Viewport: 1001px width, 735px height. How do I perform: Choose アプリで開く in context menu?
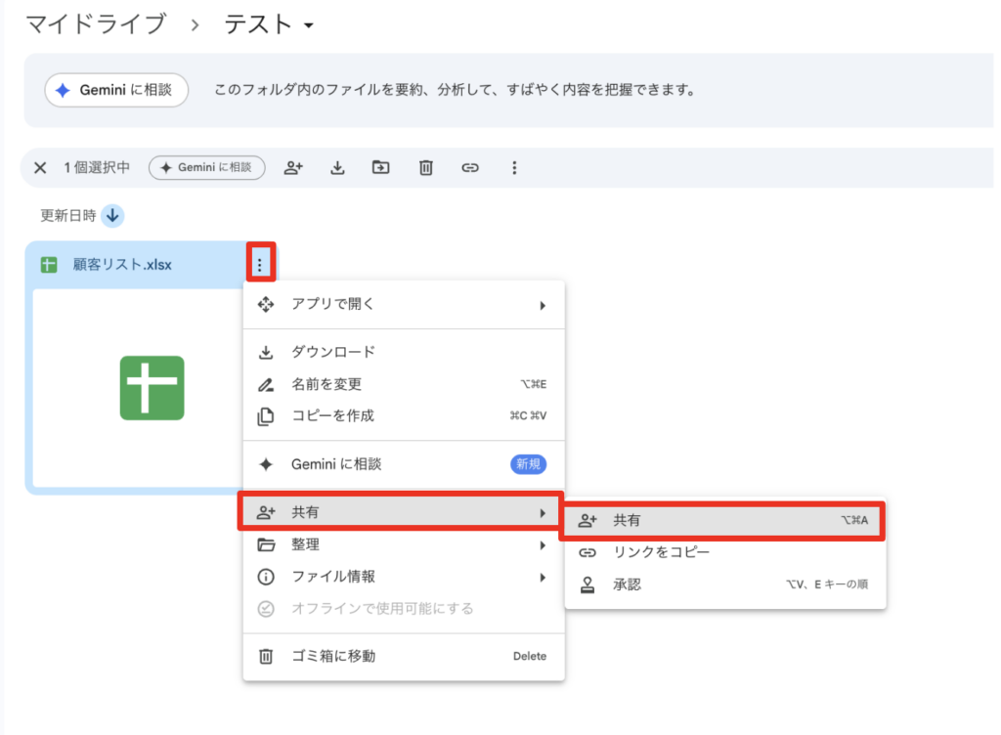click(x=404, y=304)
